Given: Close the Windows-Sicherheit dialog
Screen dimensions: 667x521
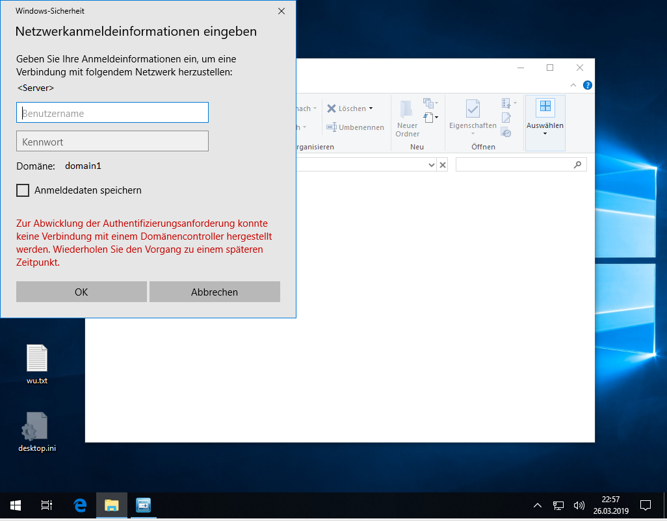Looking at the screenshot, I should pyautogui.click(x=281, y=11).
